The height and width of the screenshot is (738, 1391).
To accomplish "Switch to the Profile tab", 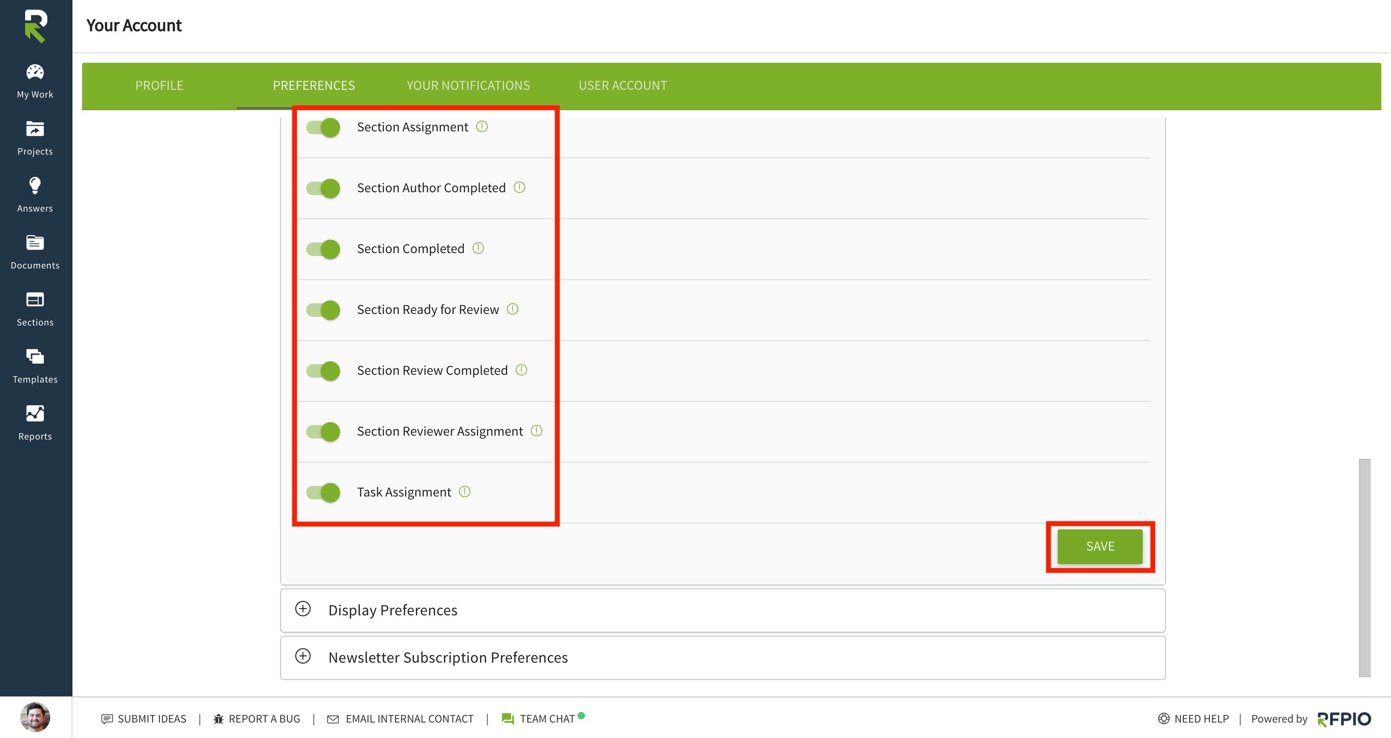I will point(159,86).
